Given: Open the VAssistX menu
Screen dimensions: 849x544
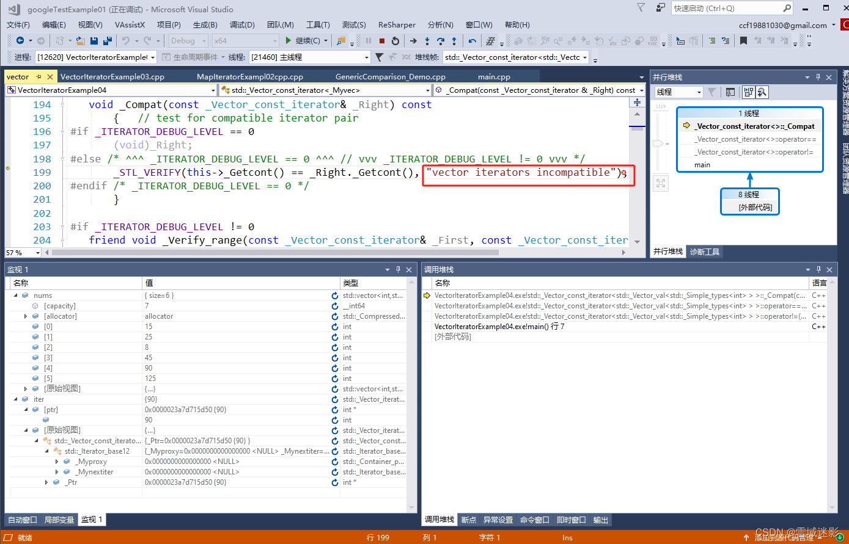Looking at the screenshot, I should (x=130, y=25).
